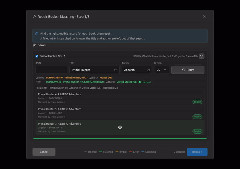Click ASIN B0BXQ1L4R7 in the results

(55, 113)
